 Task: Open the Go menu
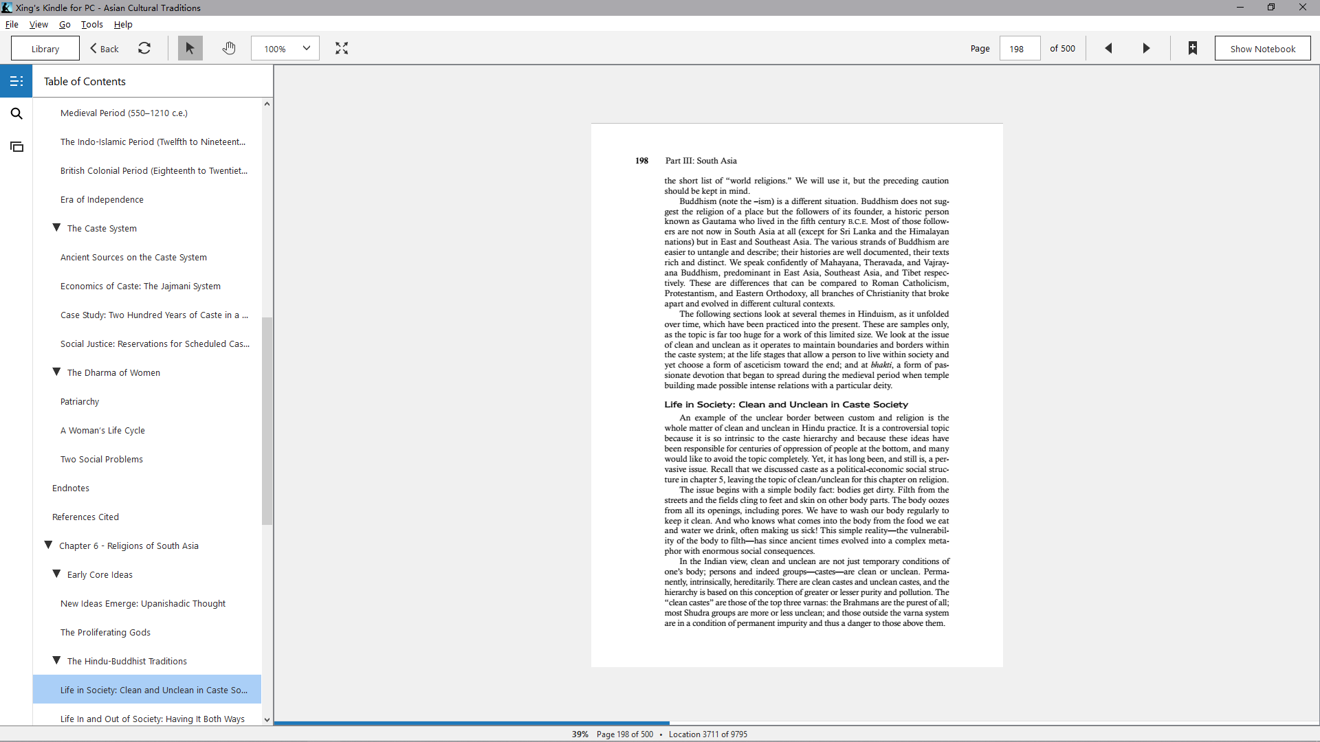click(65, 24)
